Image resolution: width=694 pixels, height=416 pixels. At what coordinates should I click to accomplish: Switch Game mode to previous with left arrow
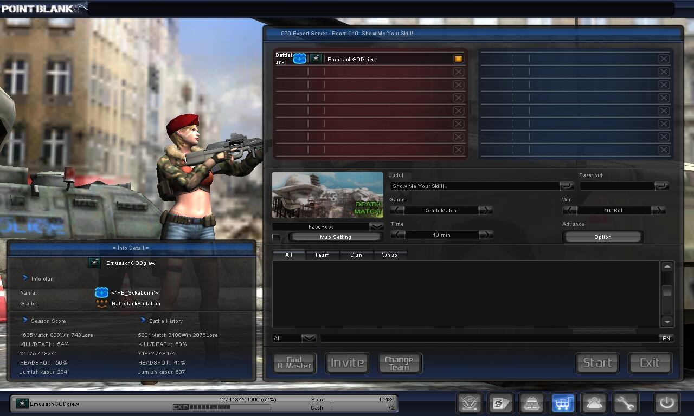point(397,210)
